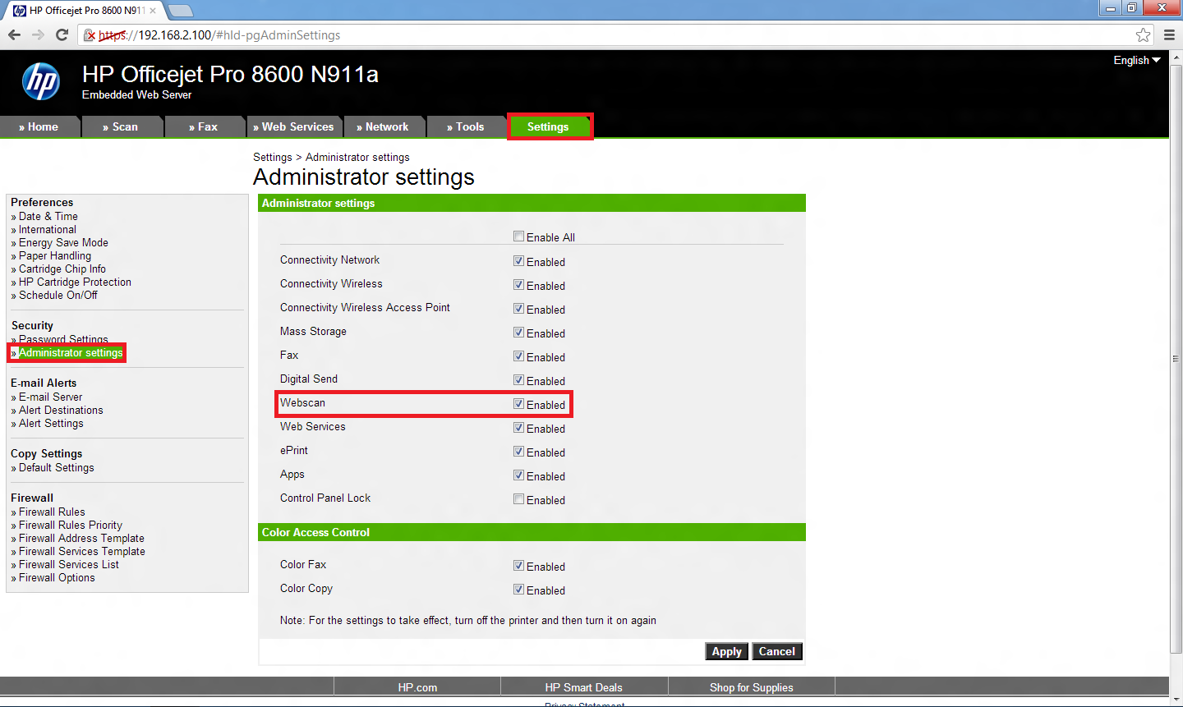Toggle the Apps Enabled checkbox
1183x707 pixels.
pos(518,475)
